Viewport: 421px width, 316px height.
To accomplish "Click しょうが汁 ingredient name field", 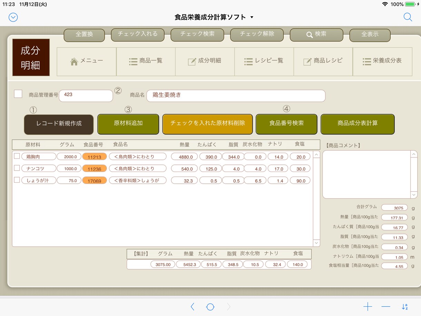I will [39, 180].
